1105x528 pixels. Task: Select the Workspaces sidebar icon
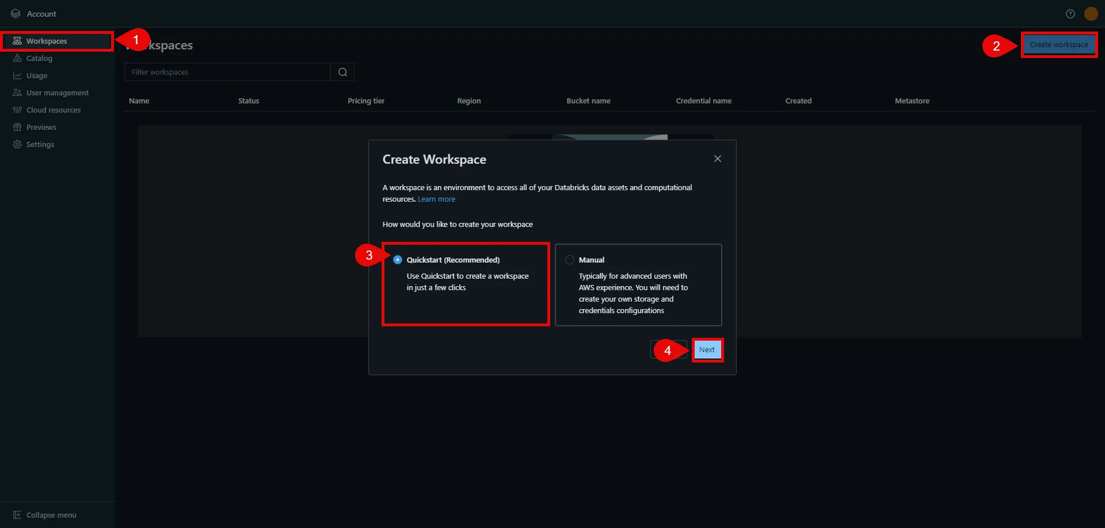[x=17, y=41]
